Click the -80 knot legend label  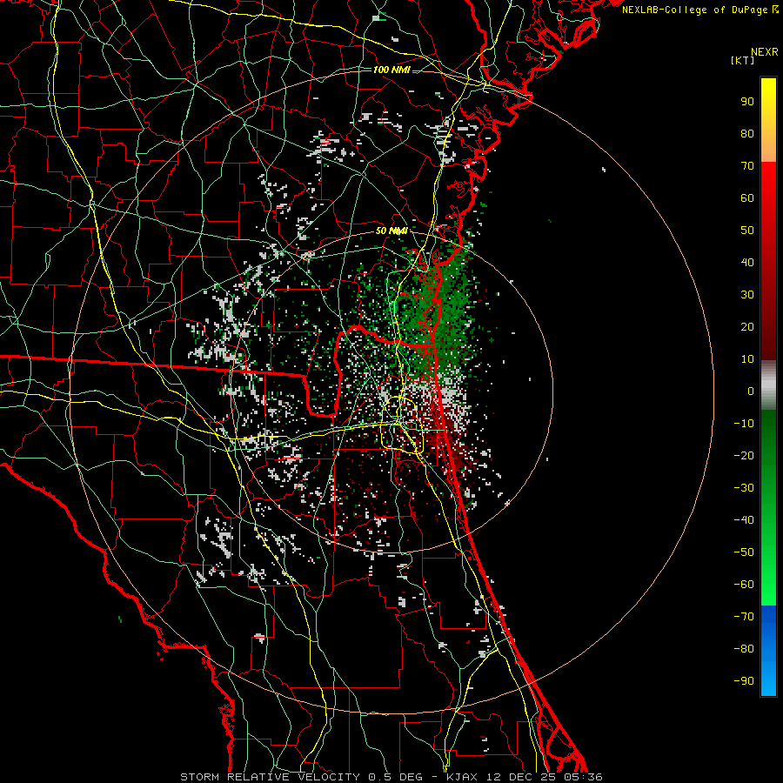pyautogui.click(x=744, y=649)
